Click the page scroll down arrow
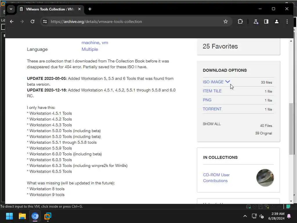Image resolution: width=297 pixels, height=223 pixels. point(291,201)
